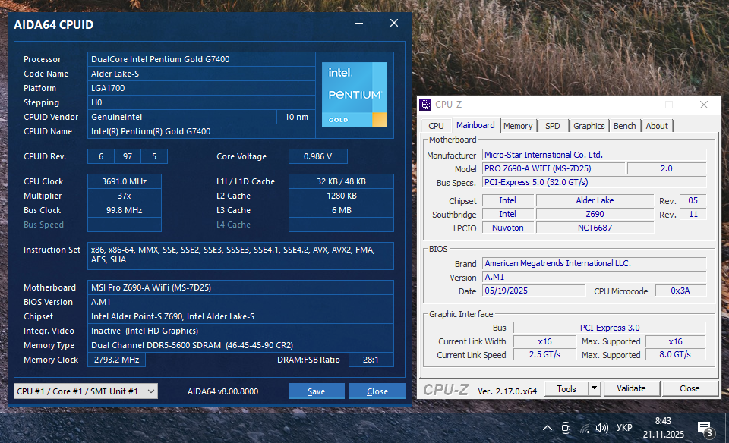
Task: Switch to the Graphics tab in CPU-Z
Action: [589, 126]
